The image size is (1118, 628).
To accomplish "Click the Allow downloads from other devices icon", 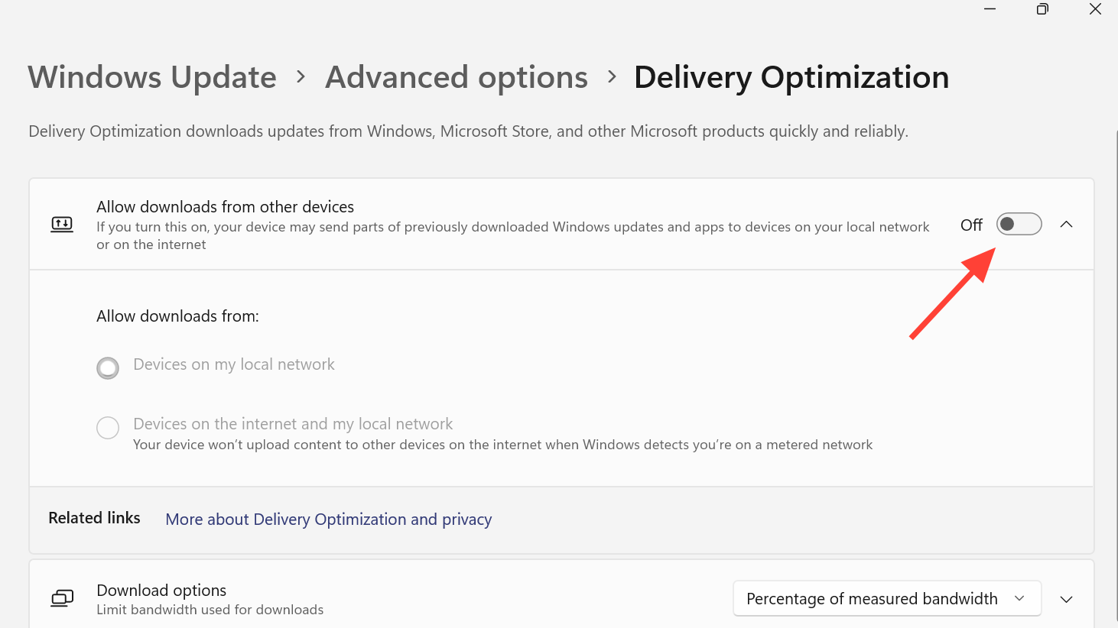I will pos(62,224).
